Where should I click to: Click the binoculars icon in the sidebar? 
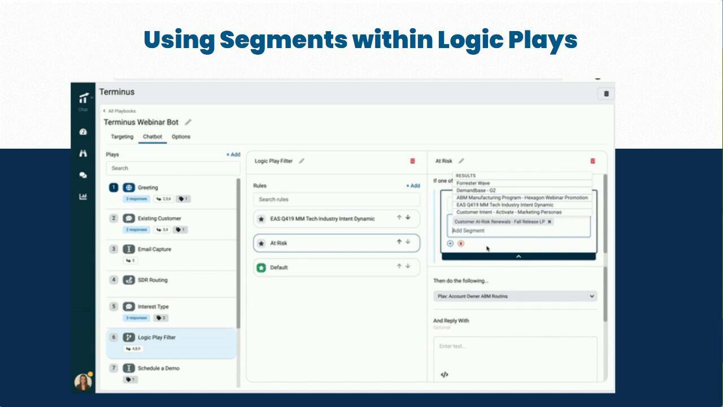click(83, 153)
